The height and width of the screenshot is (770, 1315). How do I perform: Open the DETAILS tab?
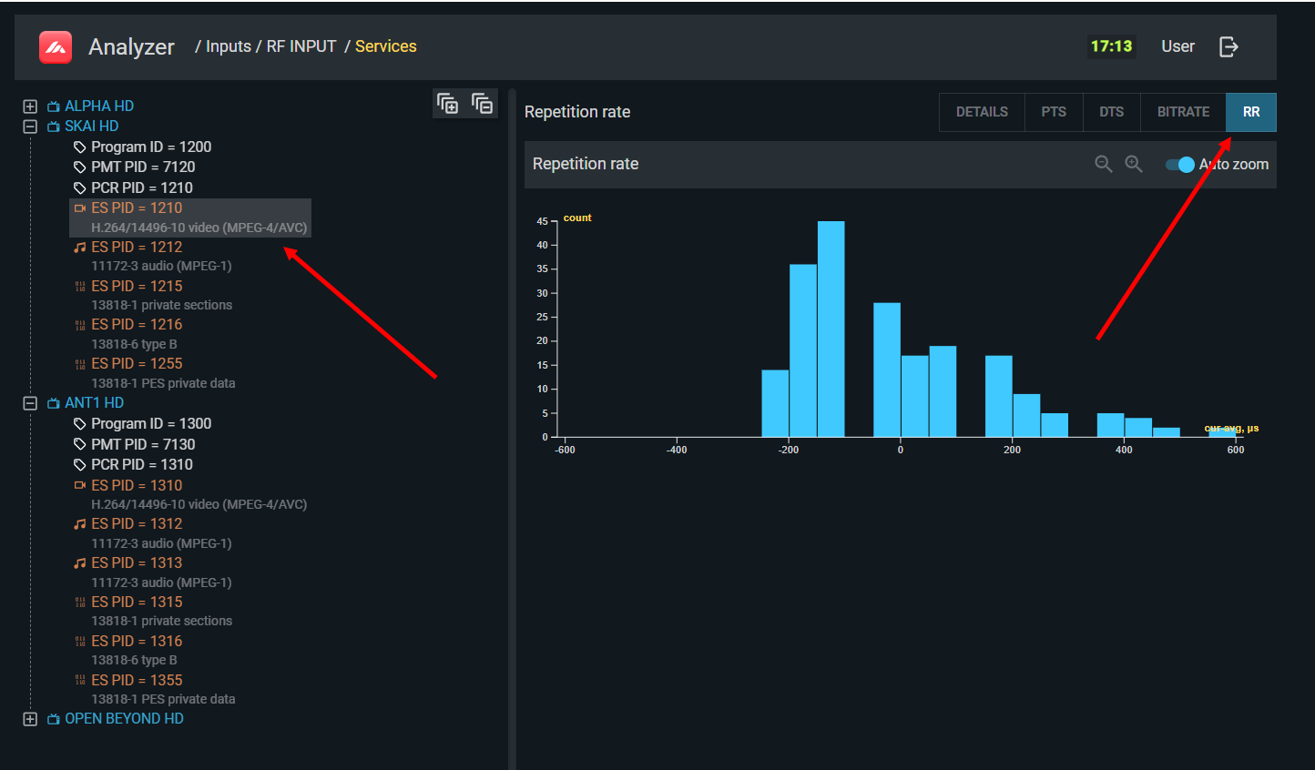tap(982, 112)
